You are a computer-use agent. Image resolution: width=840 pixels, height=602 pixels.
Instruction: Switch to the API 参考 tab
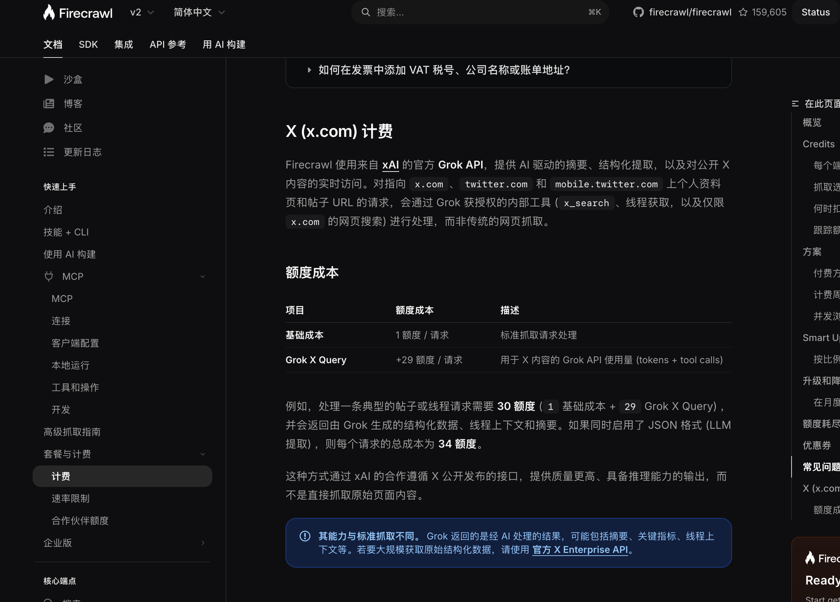click(168, 45)
